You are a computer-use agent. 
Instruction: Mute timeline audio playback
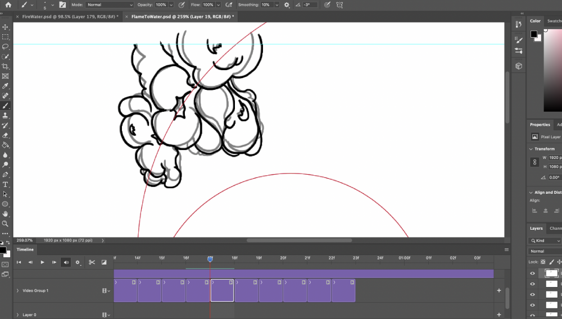66,262
